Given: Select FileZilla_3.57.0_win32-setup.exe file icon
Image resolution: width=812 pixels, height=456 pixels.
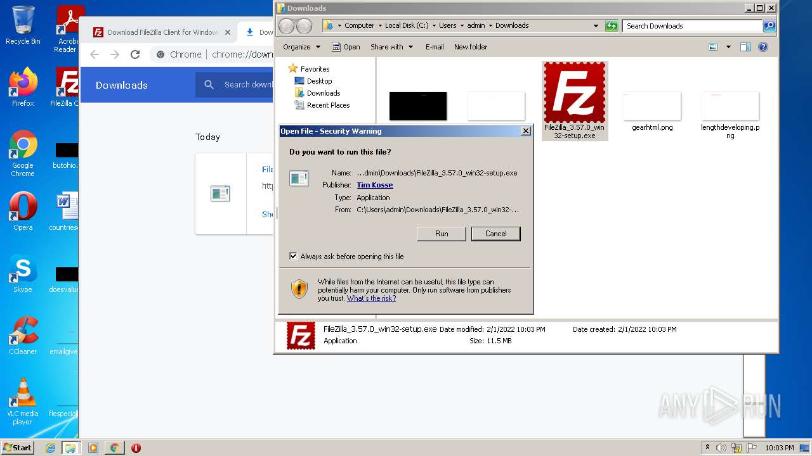Looking at the screenshot, I should 575,92.
